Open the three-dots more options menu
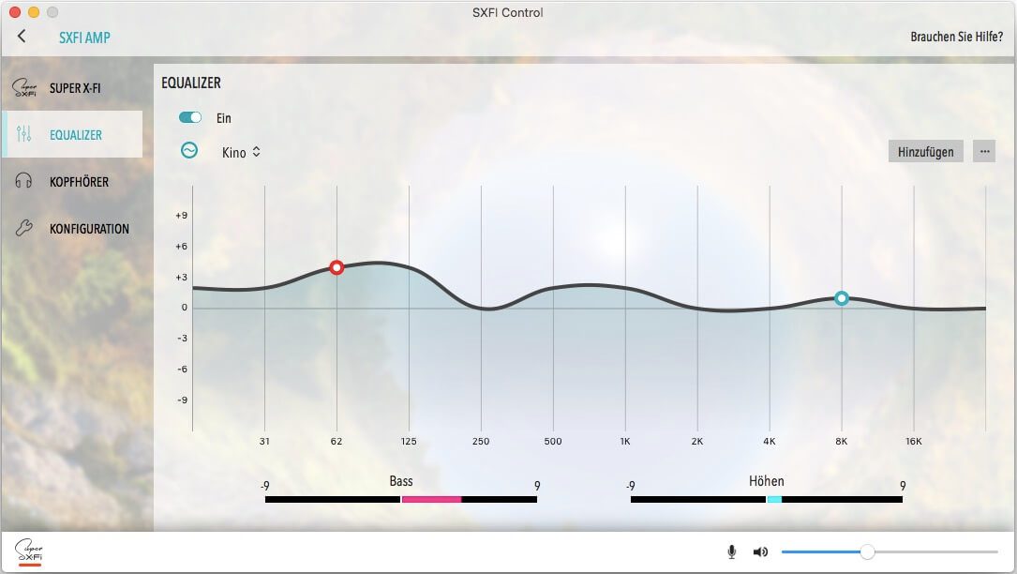1017x574 pixels. pyautogui.click(x=983, y=151)
